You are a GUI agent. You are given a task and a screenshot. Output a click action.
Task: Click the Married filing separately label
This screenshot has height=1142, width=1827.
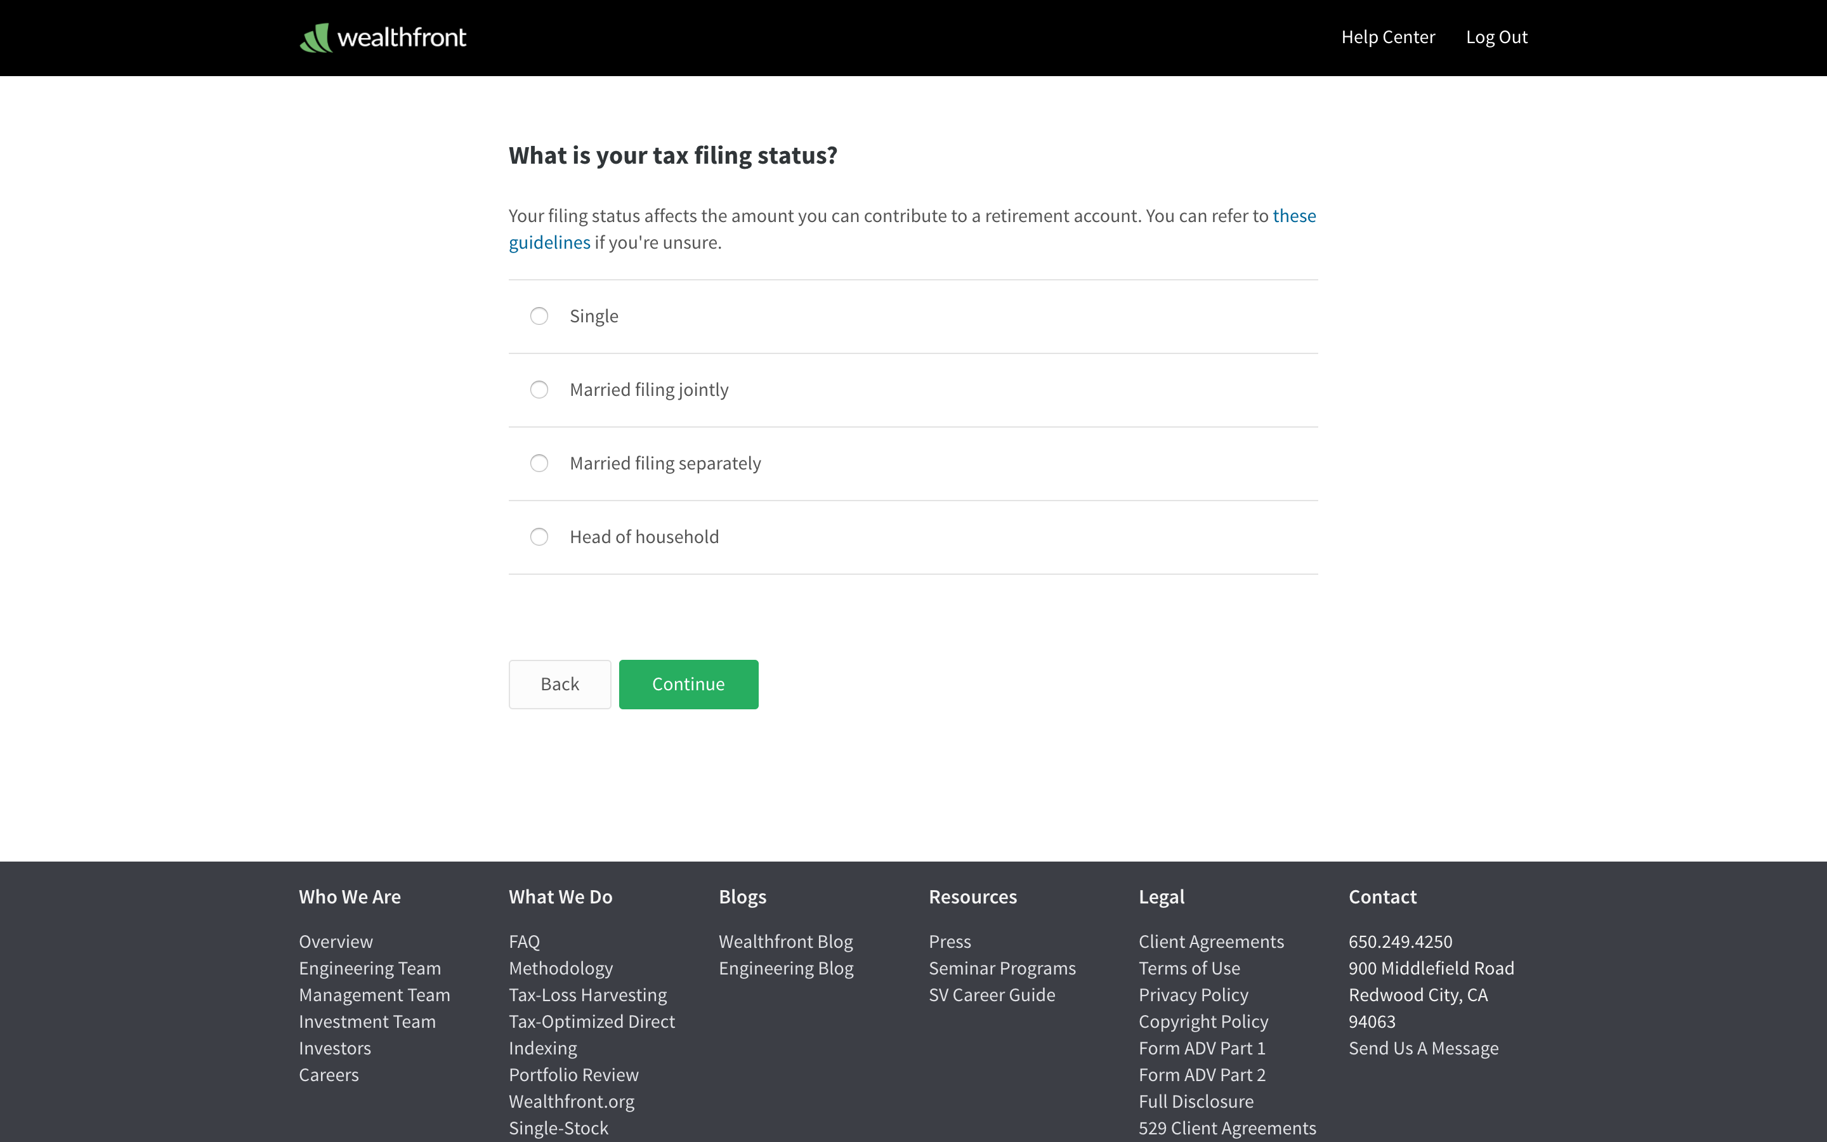point(665,464)
